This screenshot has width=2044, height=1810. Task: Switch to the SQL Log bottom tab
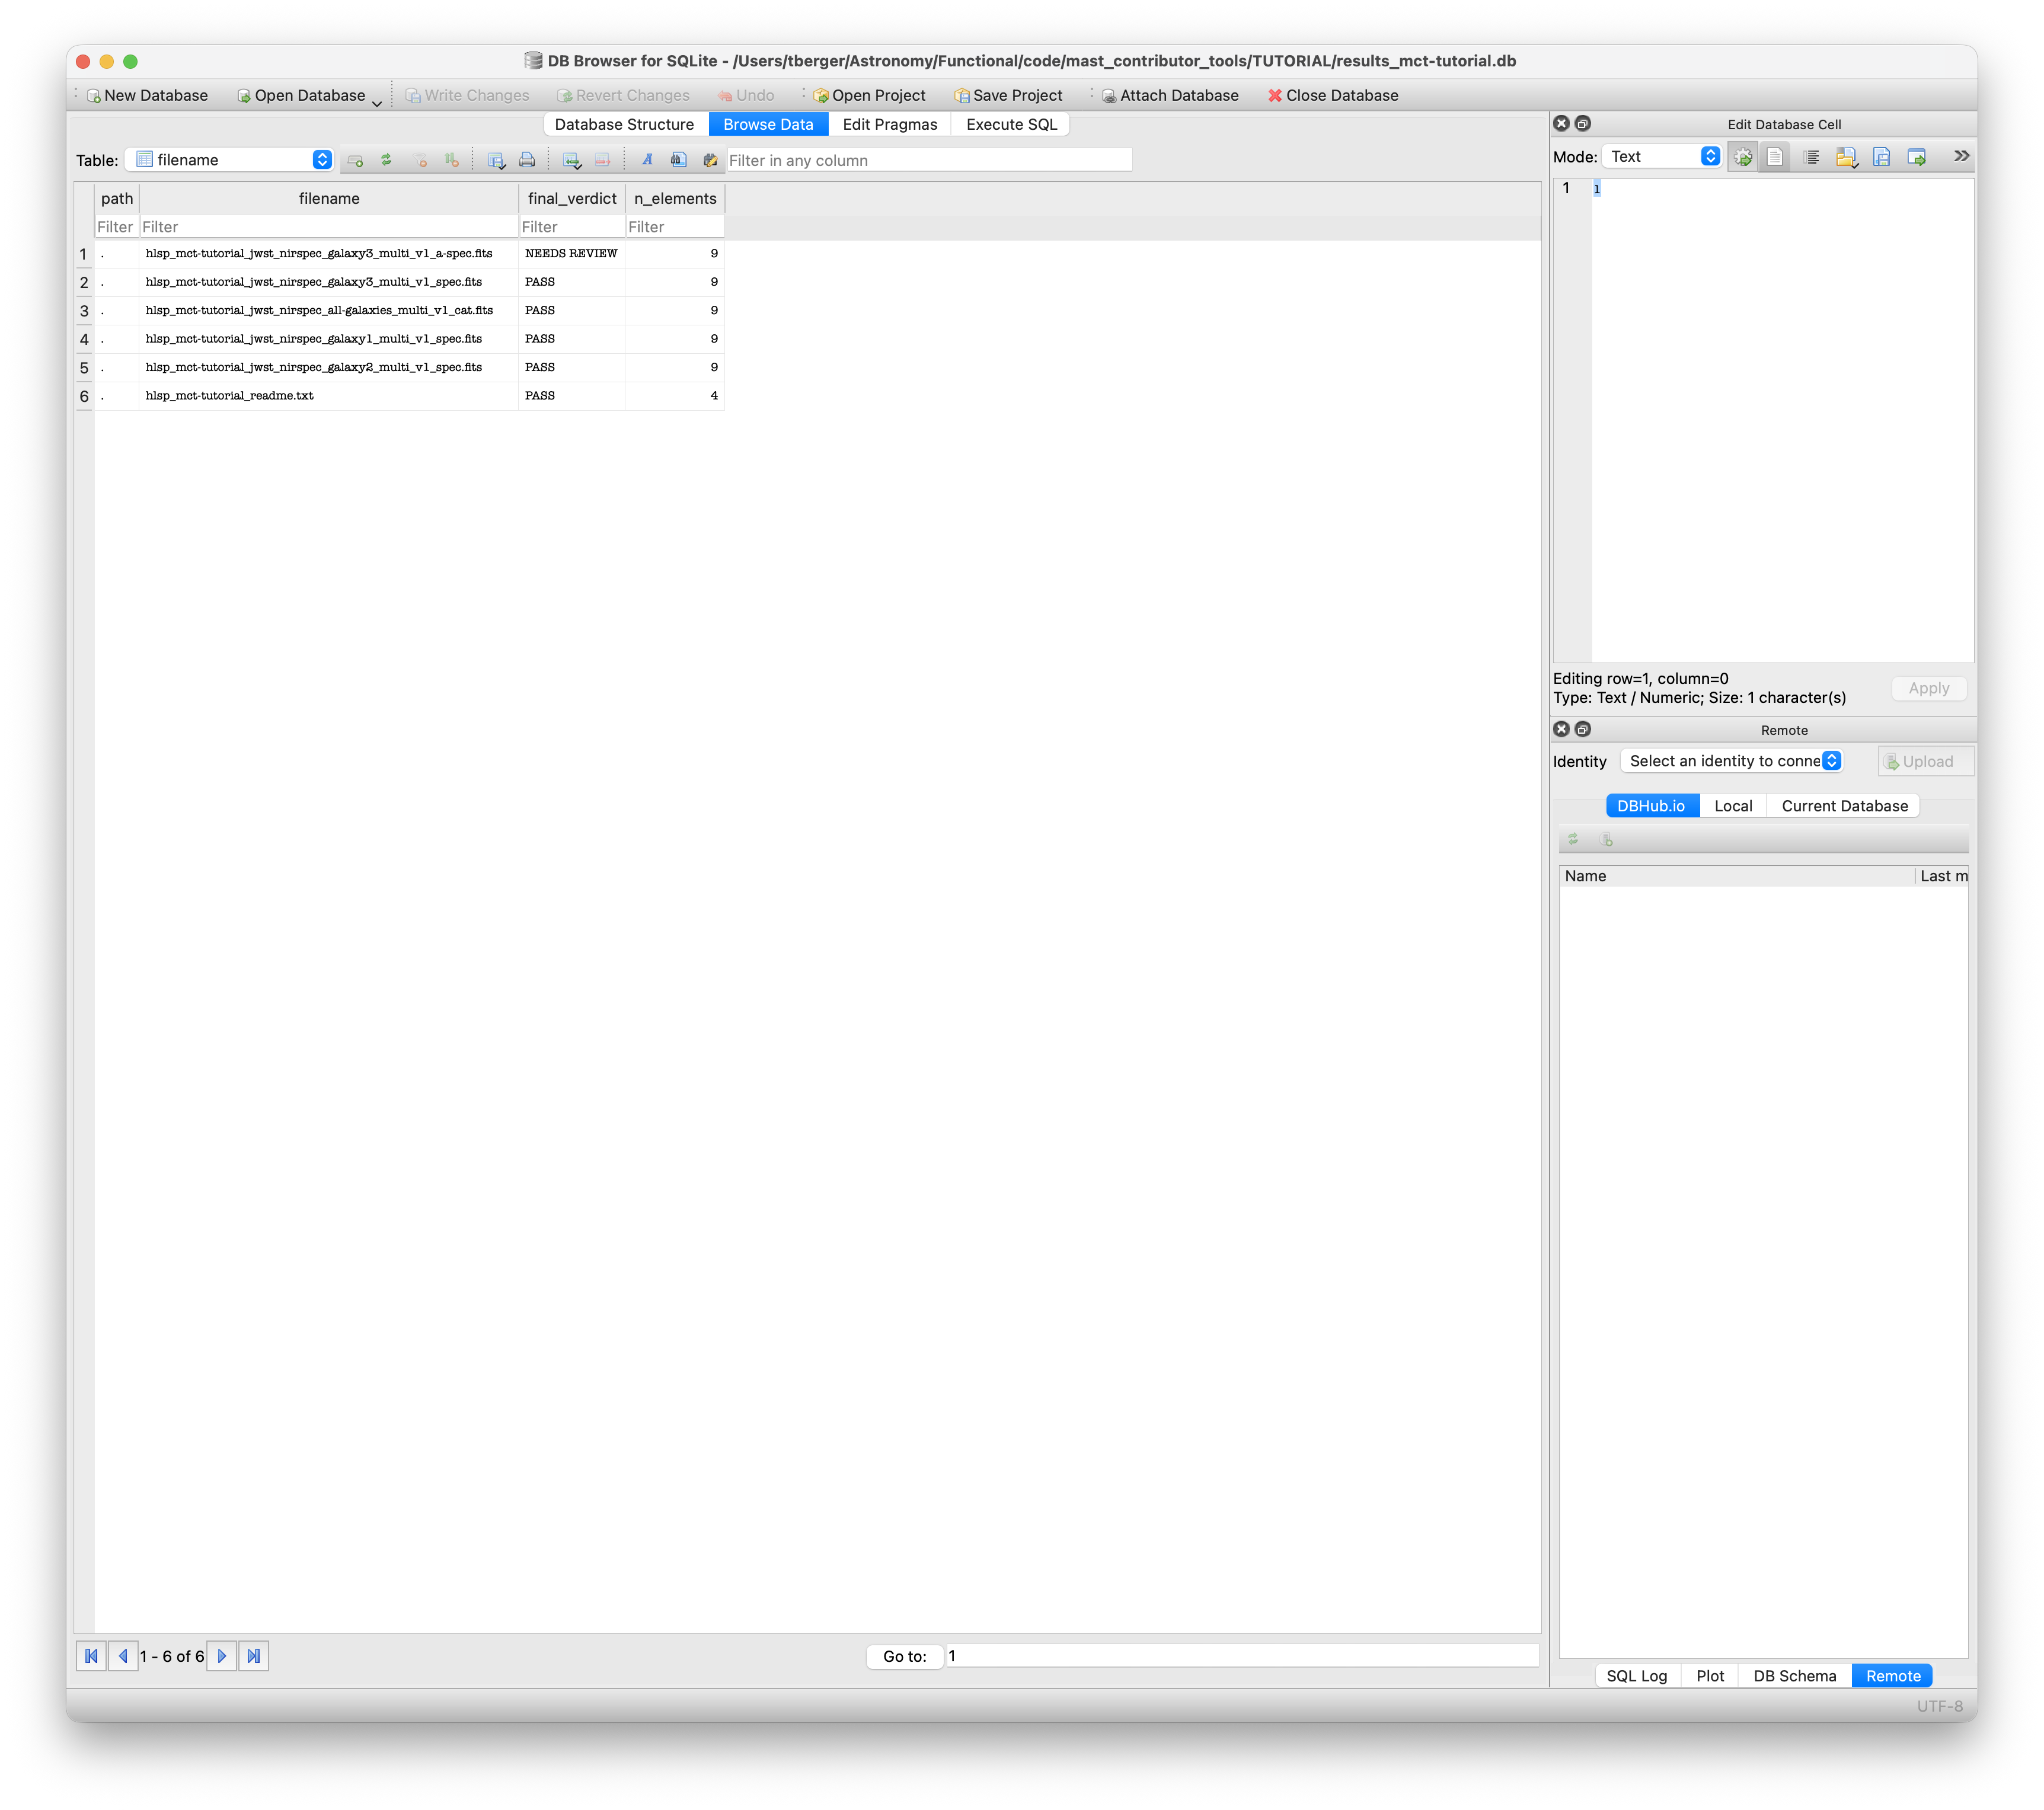click(x=1636, y=1676)
